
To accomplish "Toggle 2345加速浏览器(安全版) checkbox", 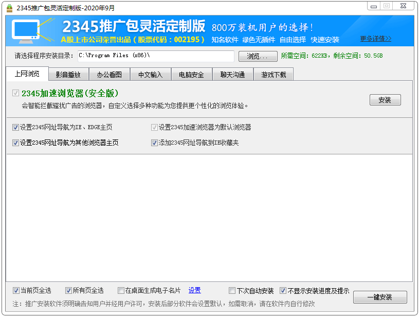I will (x=15, y=93).
